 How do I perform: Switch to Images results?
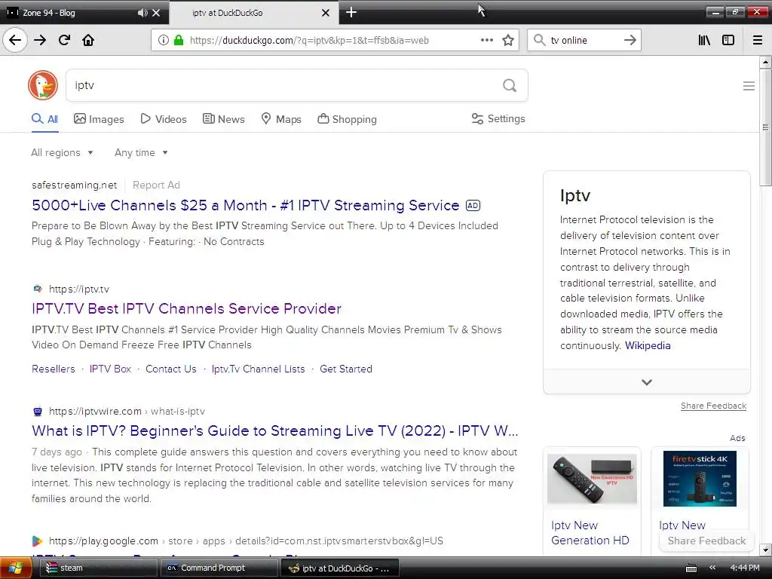99,119
